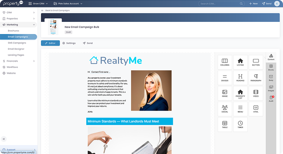Open the user avatar K menu

tap(277, 3)
